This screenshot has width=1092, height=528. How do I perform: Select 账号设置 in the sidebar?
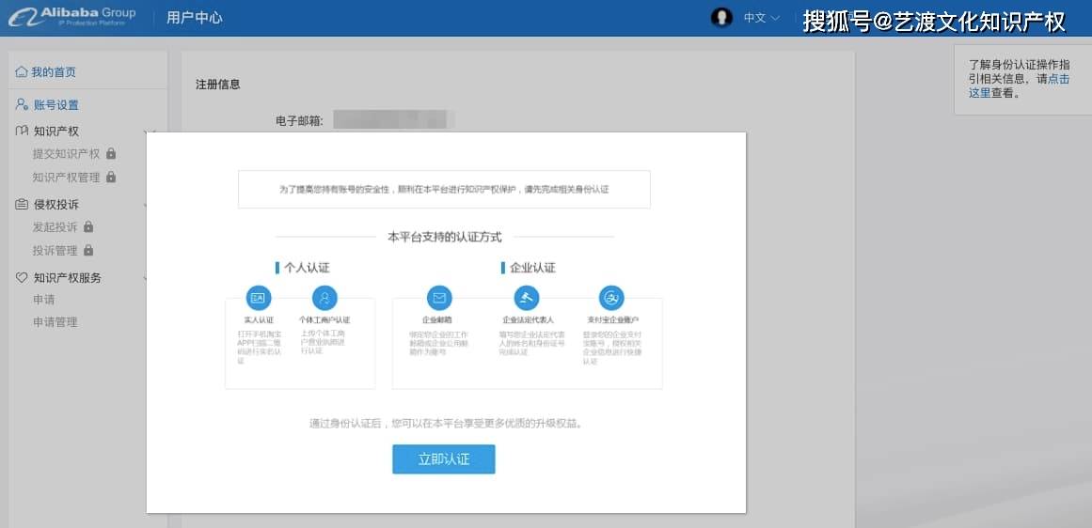(47, 105)
